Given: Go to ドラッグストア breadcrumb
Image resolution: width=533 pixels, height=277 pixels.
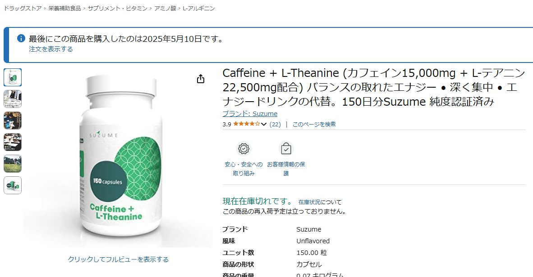Looking at the screenshot, I should click(x=23, y=9).
